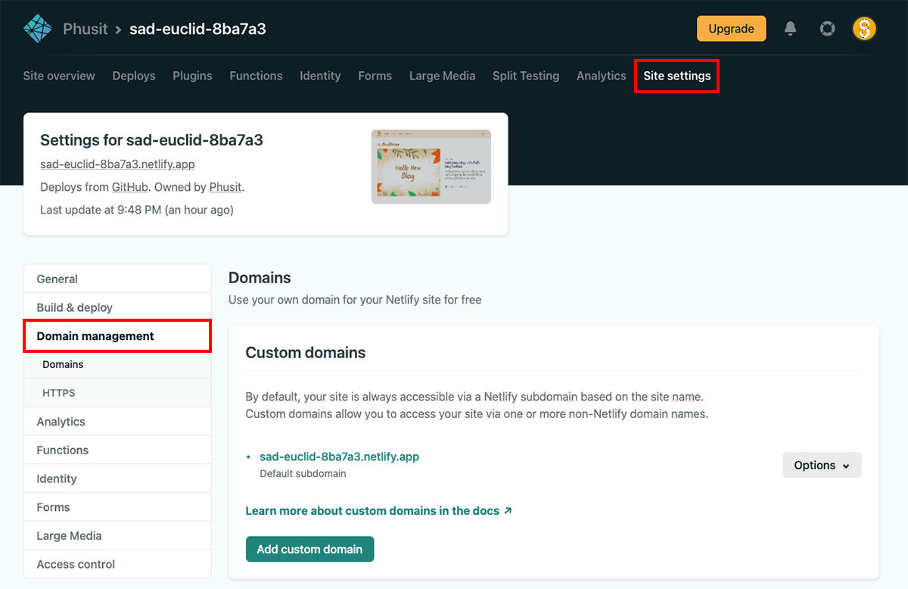Follow the GitHub link
This screenshot has height=589, width=908.
[x=130, y=187]
